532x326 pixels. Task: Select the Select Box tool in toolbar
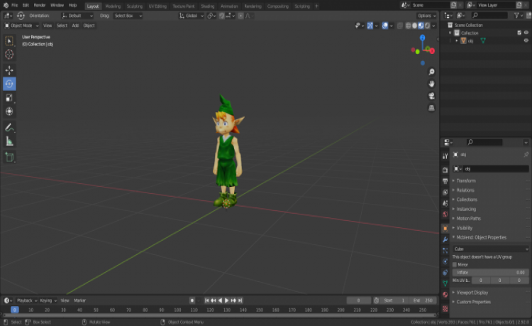(9, 40)
